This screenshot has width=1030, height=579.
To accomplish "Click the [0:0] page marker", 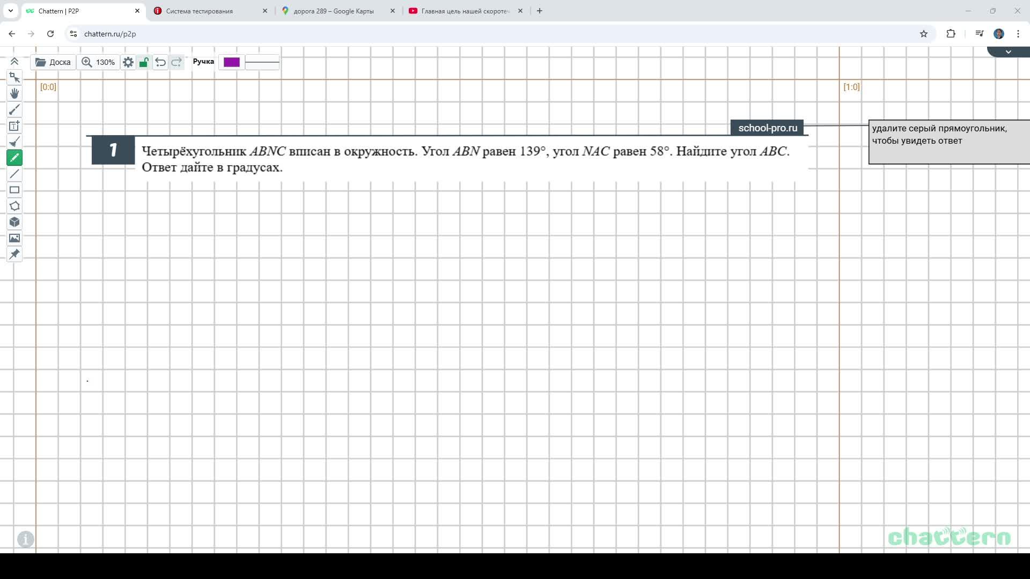I will click(48, 87).
